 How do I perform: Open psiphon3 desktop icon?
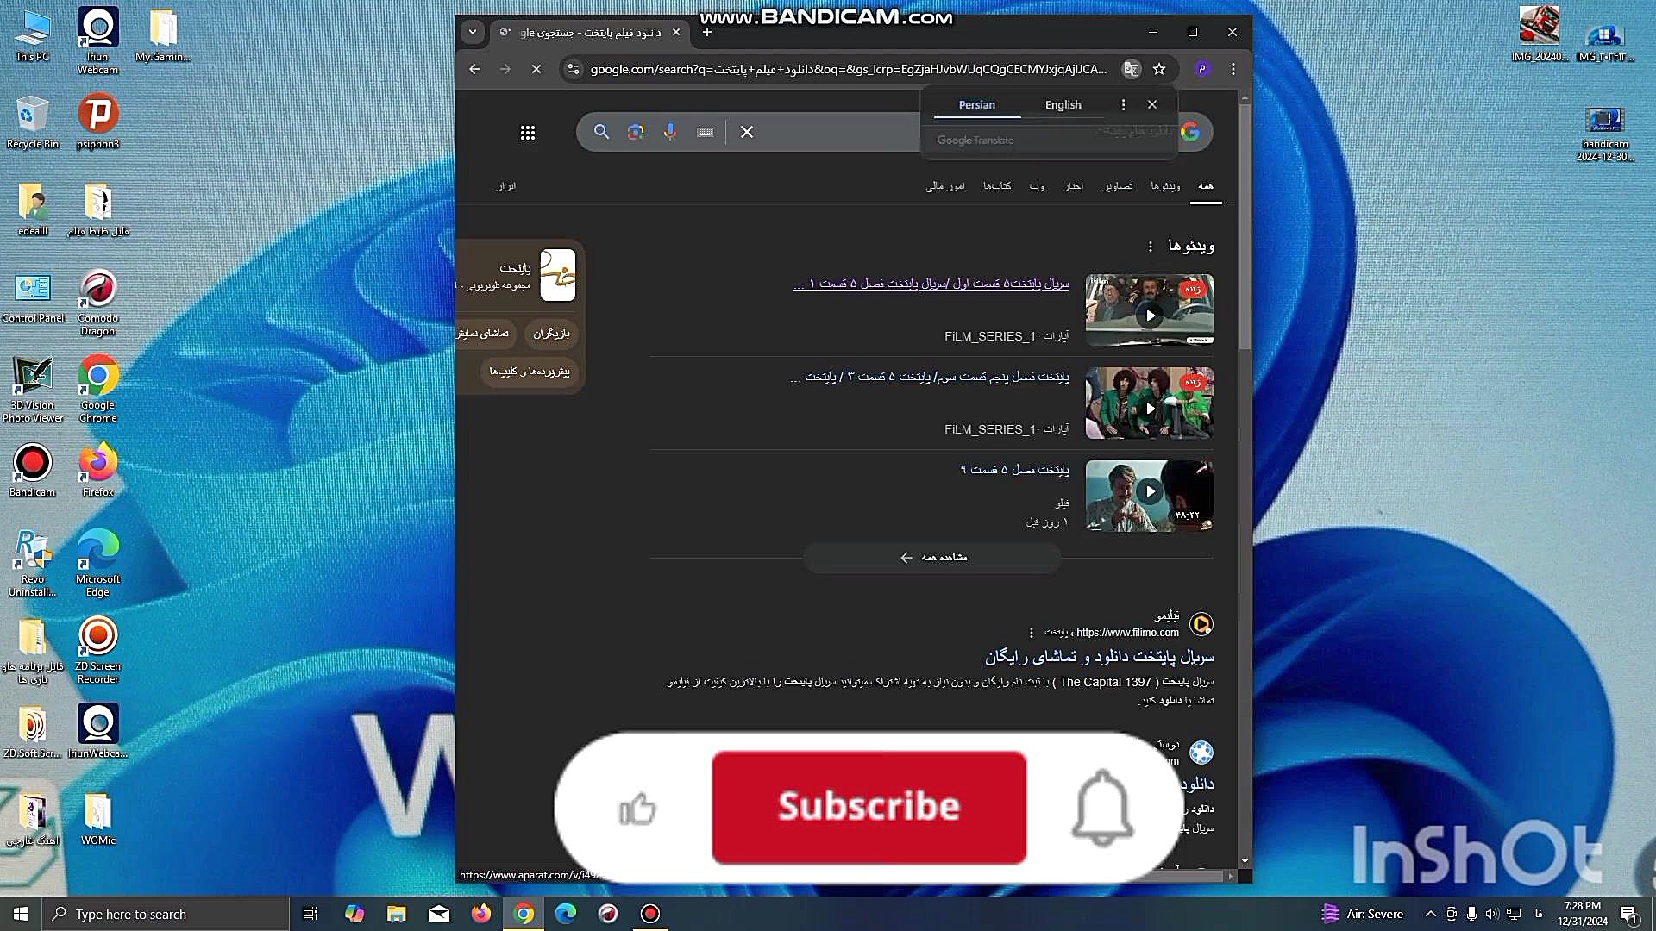97,121
